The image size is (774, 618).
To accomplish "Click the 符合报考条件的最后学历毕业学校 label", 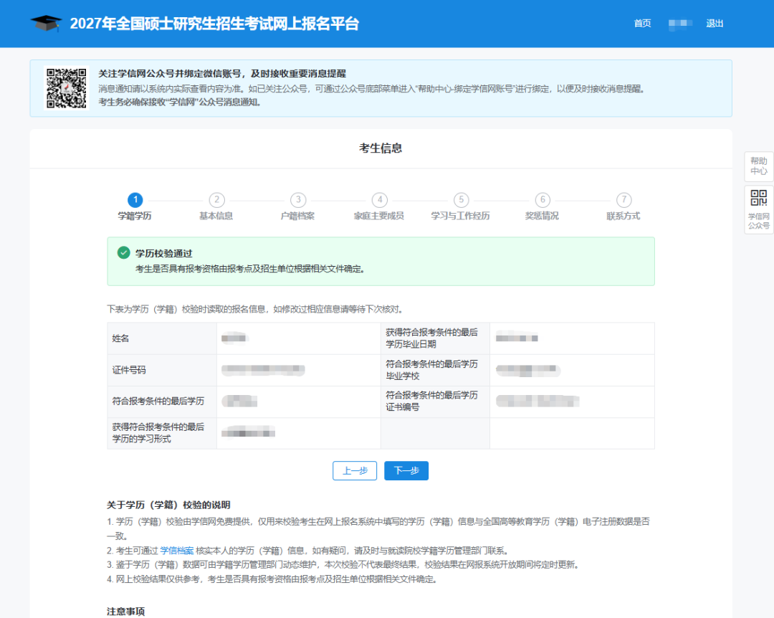I will 432,370.
